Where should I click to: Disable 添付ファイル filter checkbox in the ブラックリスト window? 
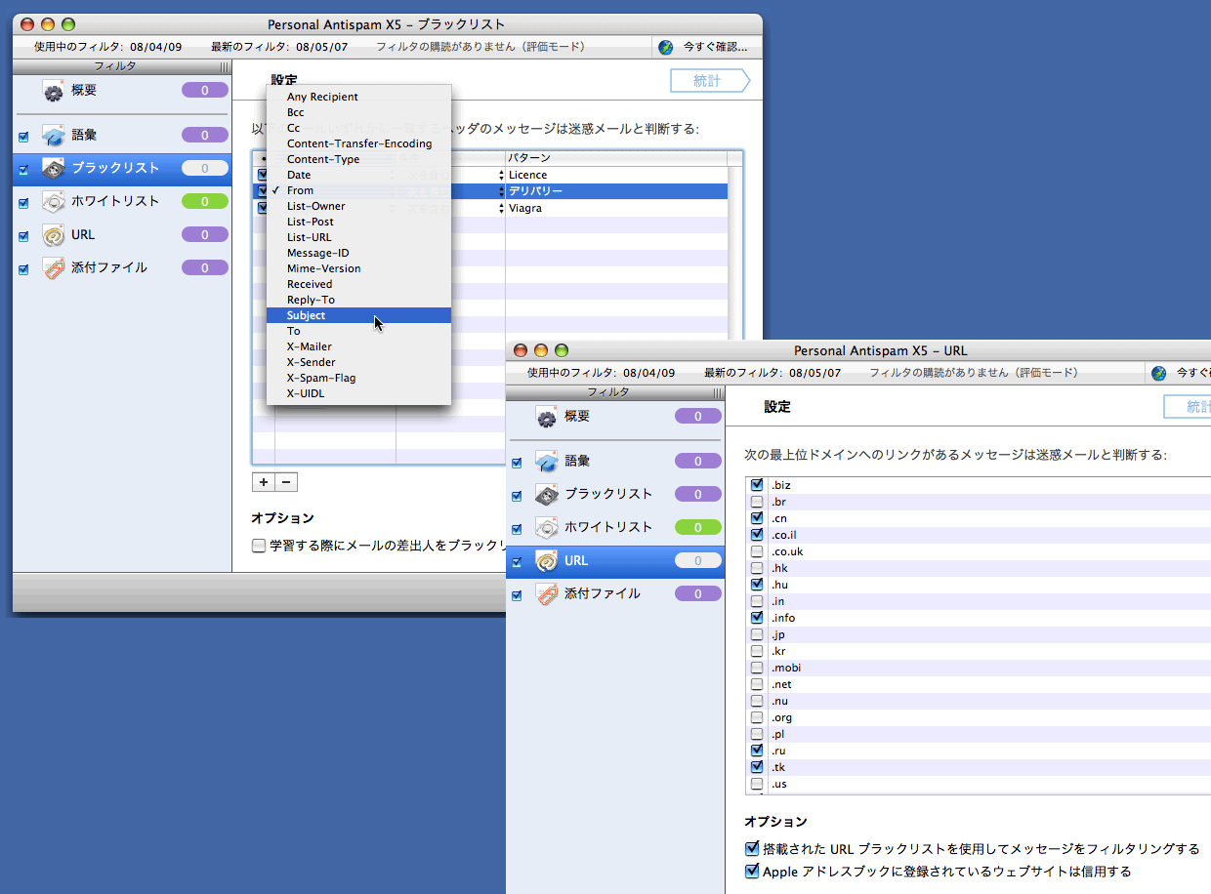pos(23,269)
